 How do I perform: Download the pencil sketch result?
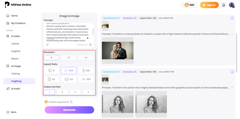[x=232, y=72]
